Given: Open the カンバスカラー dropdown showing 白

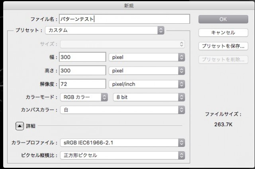Looking at the screenshot, I should point(122,110).
